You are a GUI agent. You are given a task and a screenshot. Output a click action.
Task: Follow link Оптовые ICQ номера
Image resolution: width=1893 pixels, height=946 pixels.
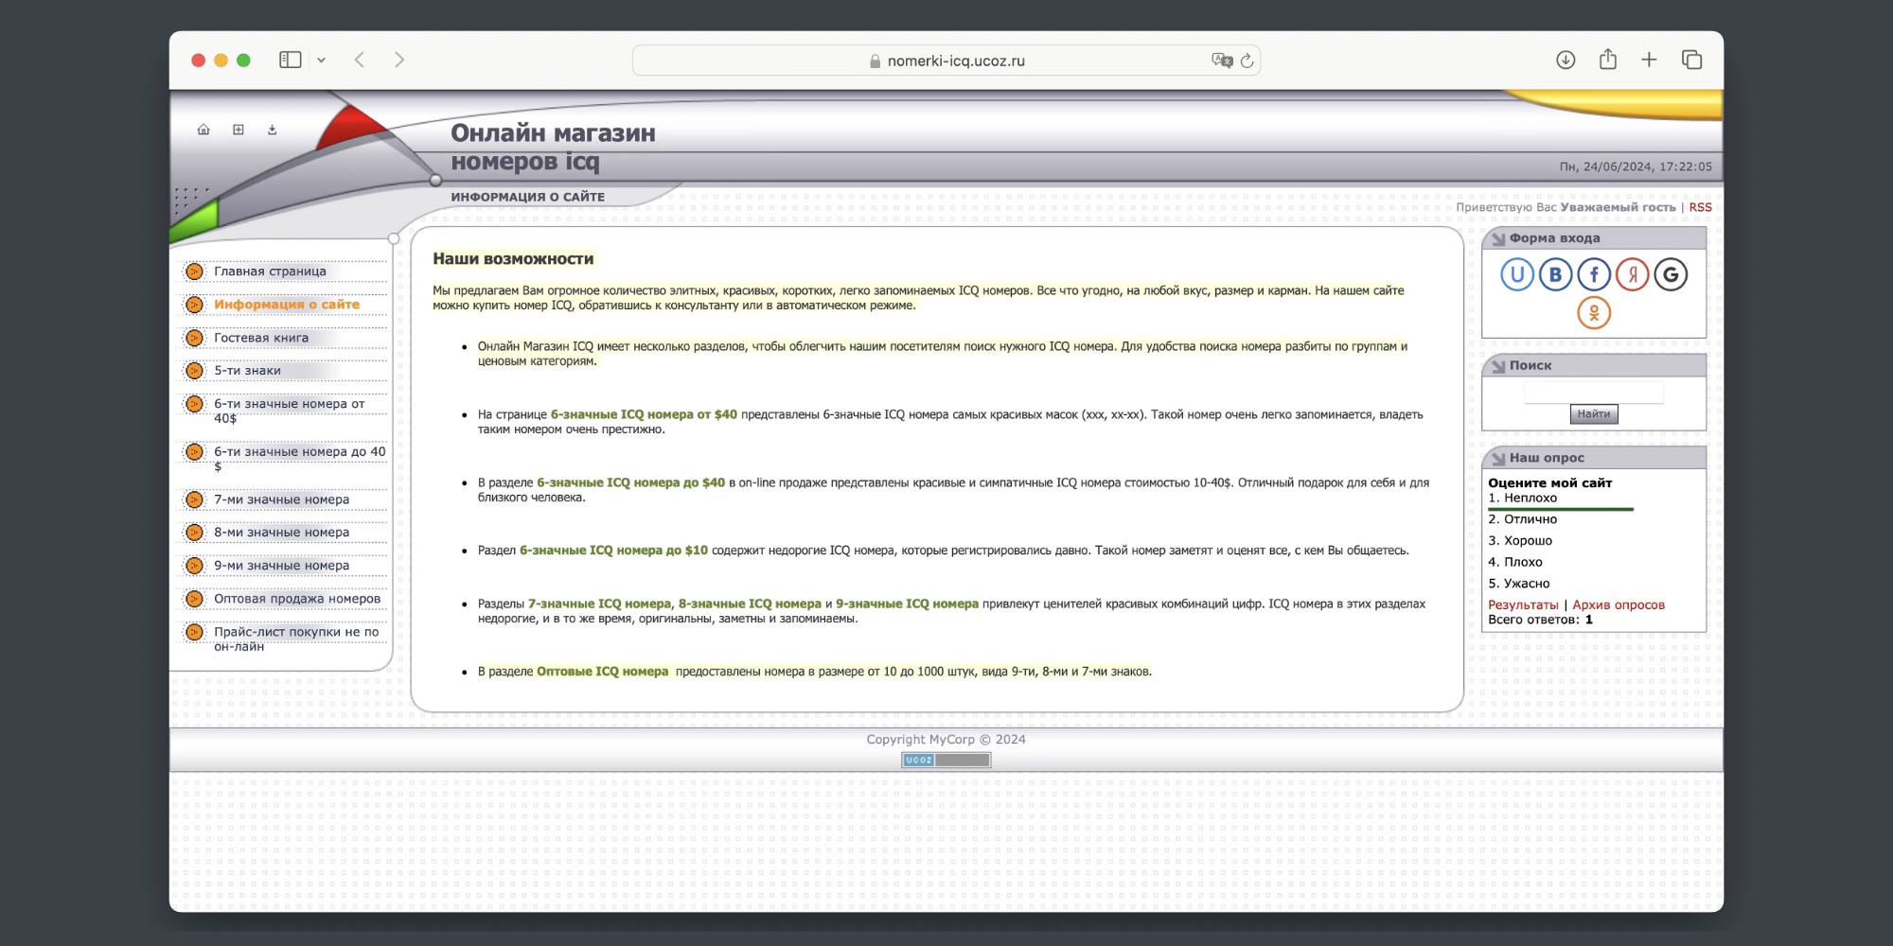[x=602, y=672]
